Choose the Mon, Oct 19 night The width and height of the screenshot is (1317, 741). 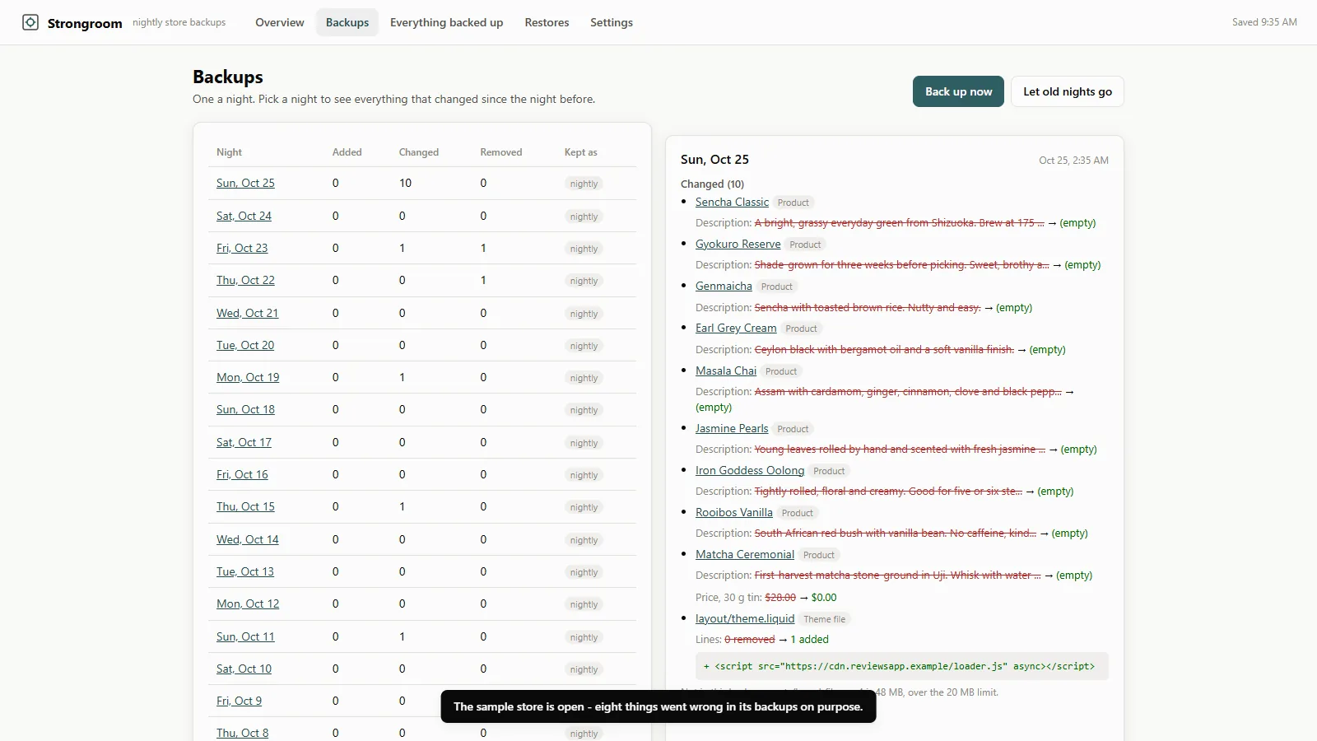click(248, 377)
